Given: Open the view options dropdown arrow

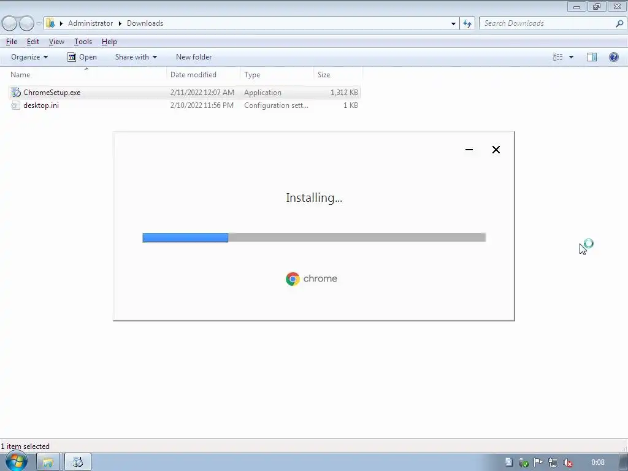Looking at the screenshot, I should click(x=571, y=57).
